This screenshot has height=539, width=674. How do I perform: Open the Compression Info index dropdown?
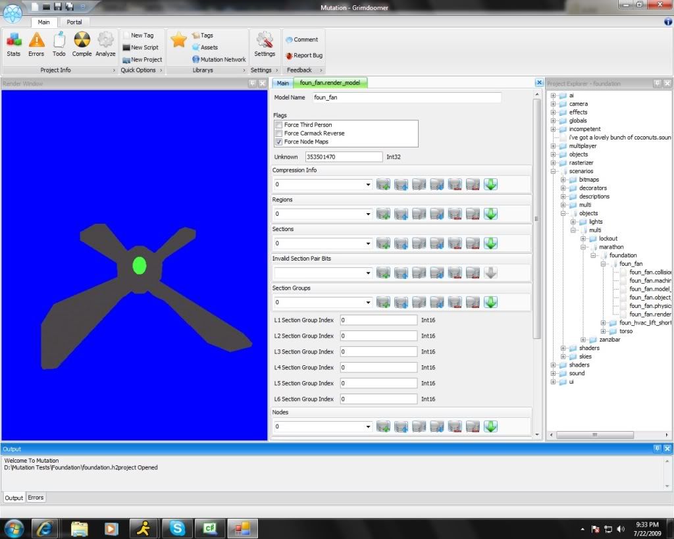(x=368, y=184)
